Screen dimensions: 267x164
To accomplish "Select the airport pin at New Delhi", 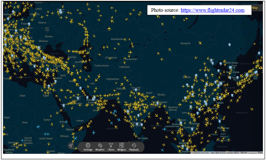I will [x=136, y=90].
